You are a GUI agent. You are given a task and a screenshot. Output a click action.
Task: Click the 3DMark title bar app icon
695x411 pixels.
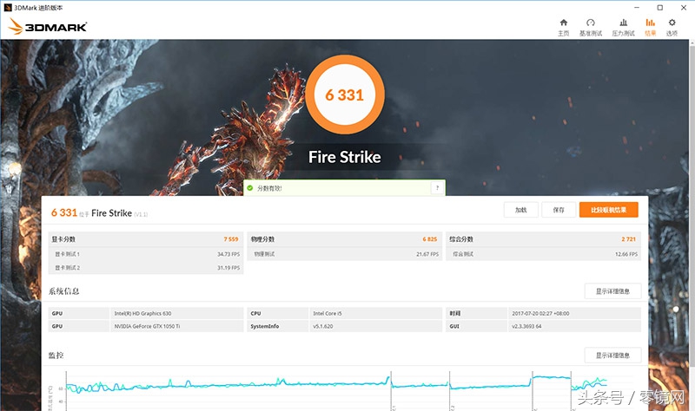click(8, 8)
